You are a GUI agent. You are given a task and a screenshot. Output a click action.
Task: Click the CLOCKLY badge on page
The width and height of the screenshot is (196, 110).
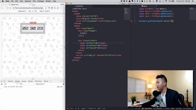(33, 23)
